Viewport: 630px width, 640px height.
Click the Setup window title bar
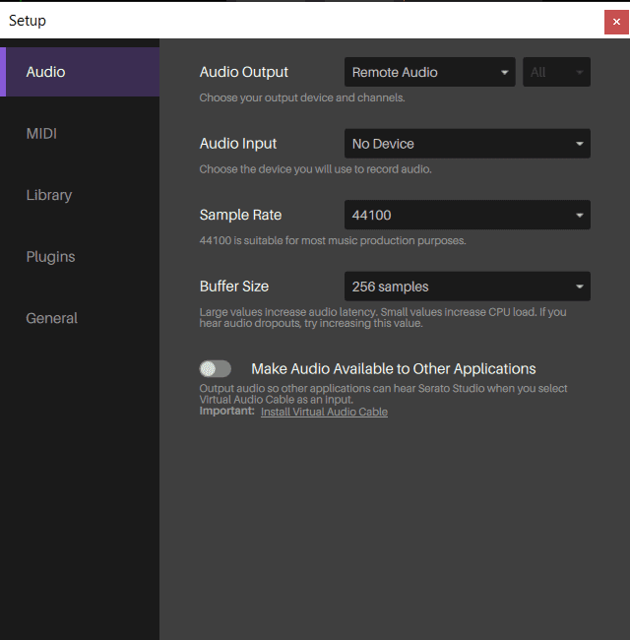tap(295, 21)
